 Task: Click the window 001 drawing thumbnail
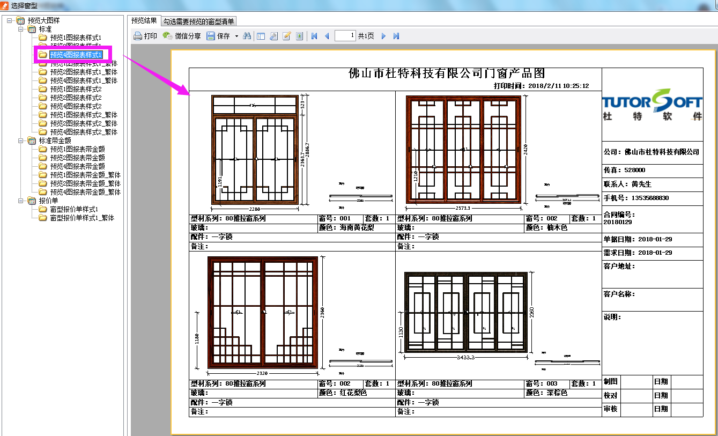point(255,150)
